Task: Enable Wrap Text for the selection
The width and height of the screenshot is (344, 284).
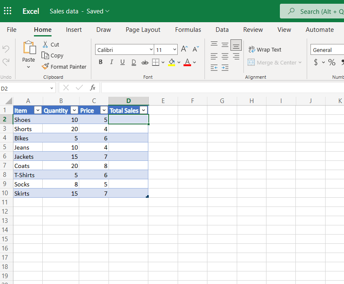Action: (x=265, y=49)
